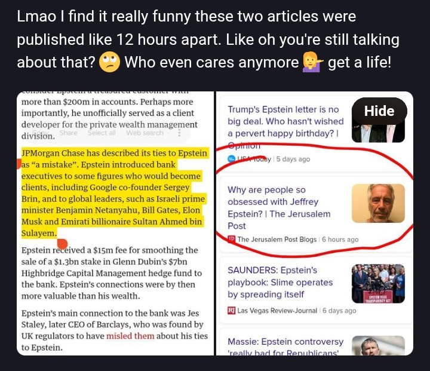The width and height of the screenshot is (430, 371).
Task: Open the press conference crowd thumbnail
Action: (378, 283)
